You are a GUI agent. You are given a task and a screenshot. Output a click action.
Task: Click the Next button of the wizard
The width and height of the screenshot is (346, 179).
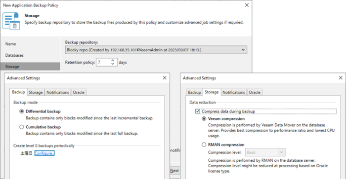coord(174,171)
